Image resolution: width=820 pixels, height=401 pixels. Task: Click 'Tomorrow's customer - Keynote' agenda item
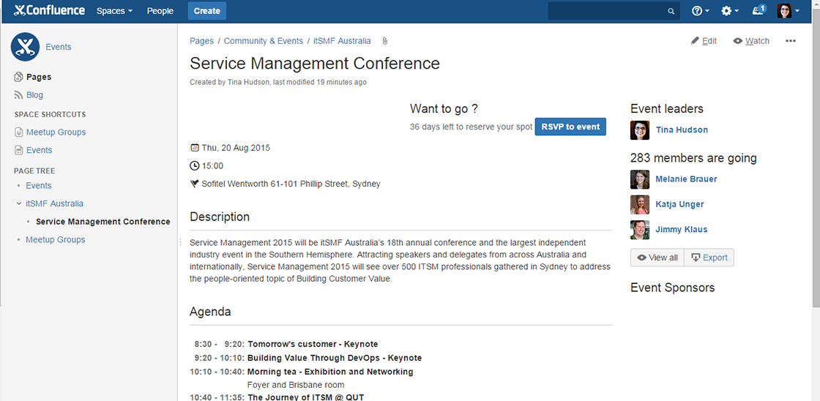point(313,344)
